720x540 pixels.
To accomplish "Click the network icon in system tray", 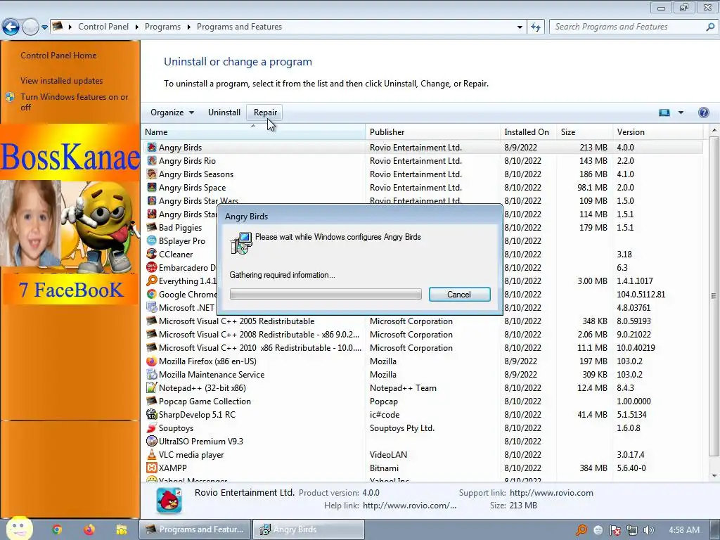I will 632,530.
